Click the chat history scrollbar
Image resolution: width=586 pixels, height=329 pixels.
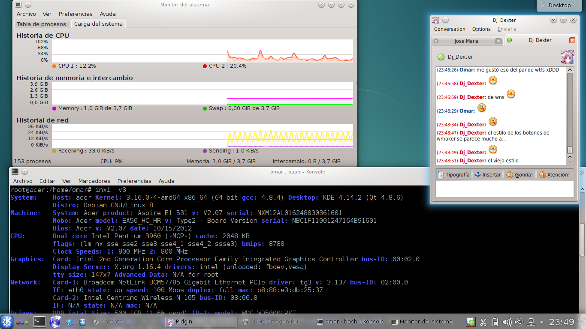(x=570, y=116)
